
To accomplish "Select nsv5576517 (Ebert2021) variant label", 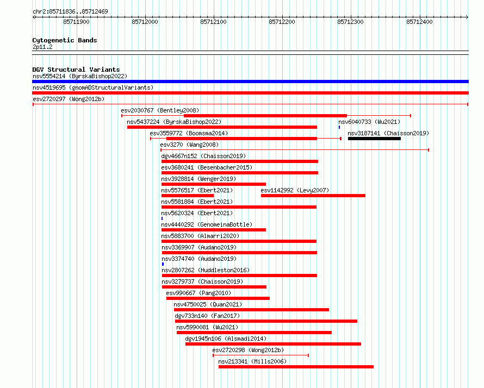I will (197, 190).
